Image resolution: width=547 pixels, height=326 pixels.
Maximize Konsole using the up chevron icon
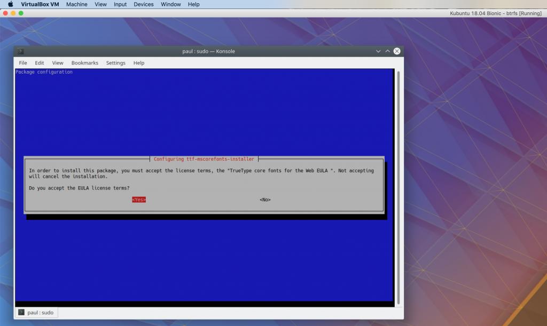tap(387, 51)
